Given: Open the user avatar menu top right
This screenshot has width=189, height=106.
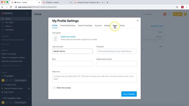Looking at the screenshot, I should 185,14.
